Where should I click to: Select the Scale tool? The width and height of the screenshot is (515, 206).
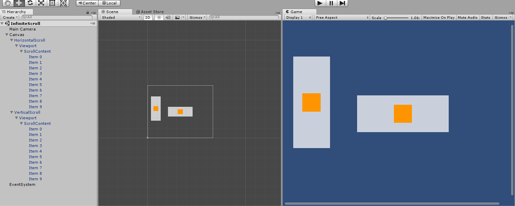[x=41, y=3]
